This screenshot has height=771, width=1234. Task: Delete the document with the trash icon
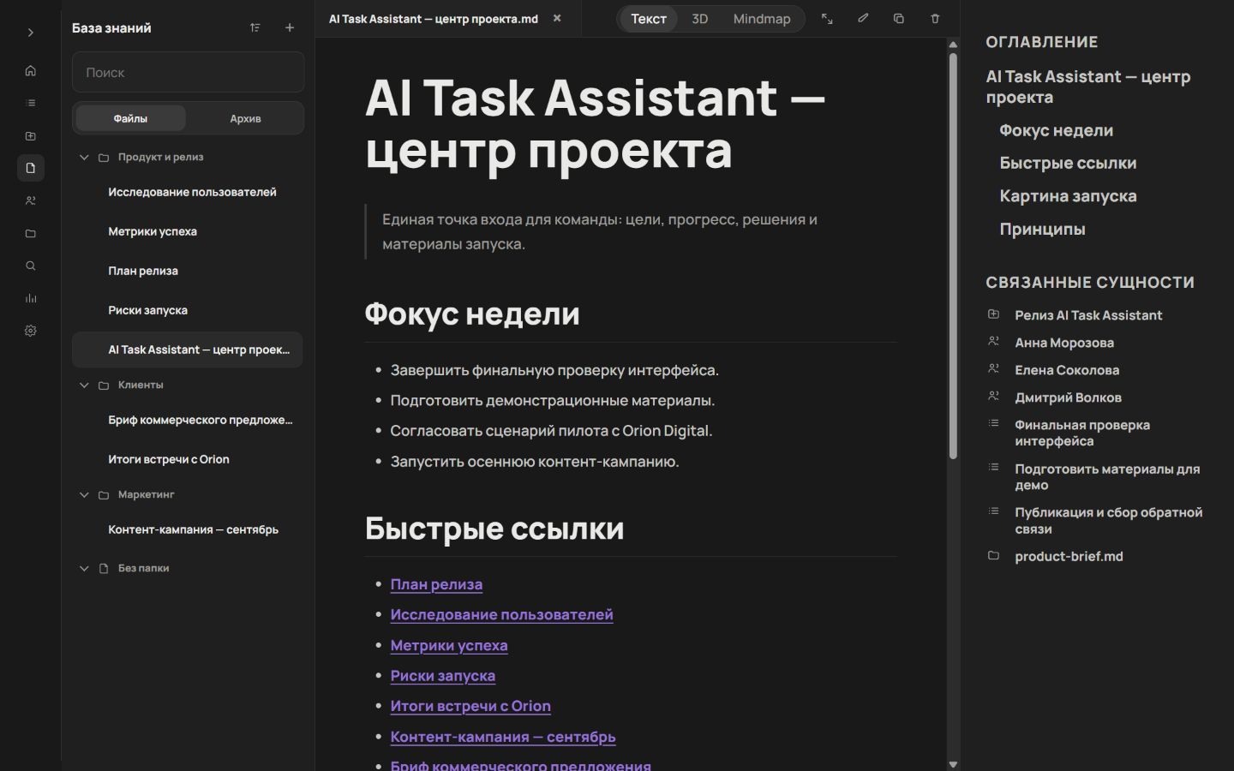[x=935, y=19]
